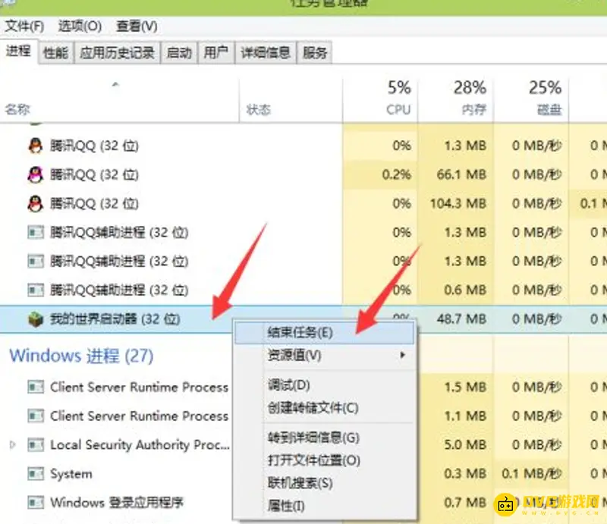Choose 打开文件位置(O) from context menu
Screen dimensions: 607x524
tap(313, 460)
